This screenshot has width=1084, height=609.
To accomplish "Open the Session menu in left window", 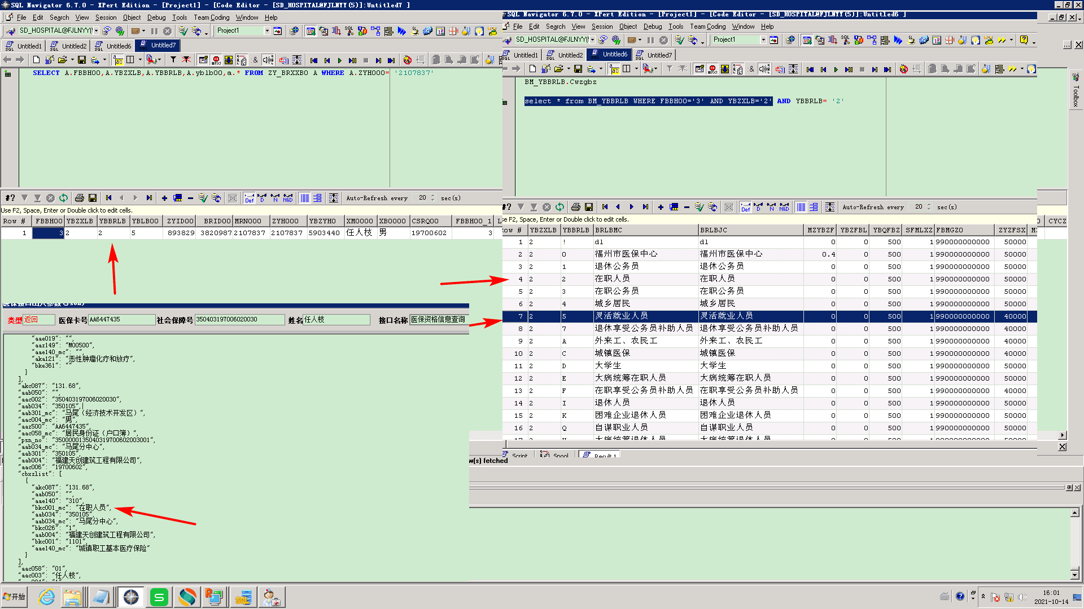I will click(106, 17).
